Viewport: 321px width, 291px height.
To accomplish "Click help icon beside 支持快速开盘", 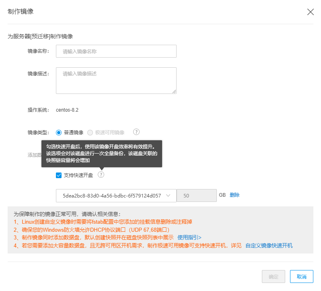I will [x=101, y=175].
